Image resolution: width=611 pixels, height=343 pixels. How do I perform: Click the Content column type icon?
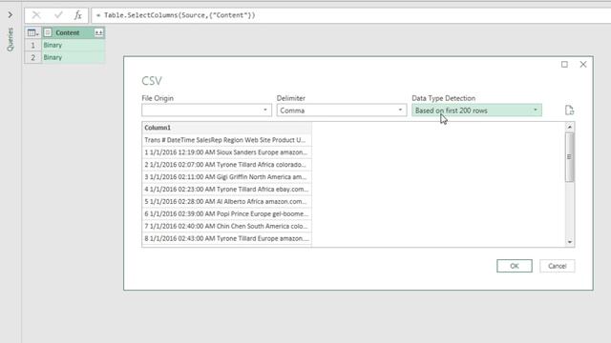point(48,32)
